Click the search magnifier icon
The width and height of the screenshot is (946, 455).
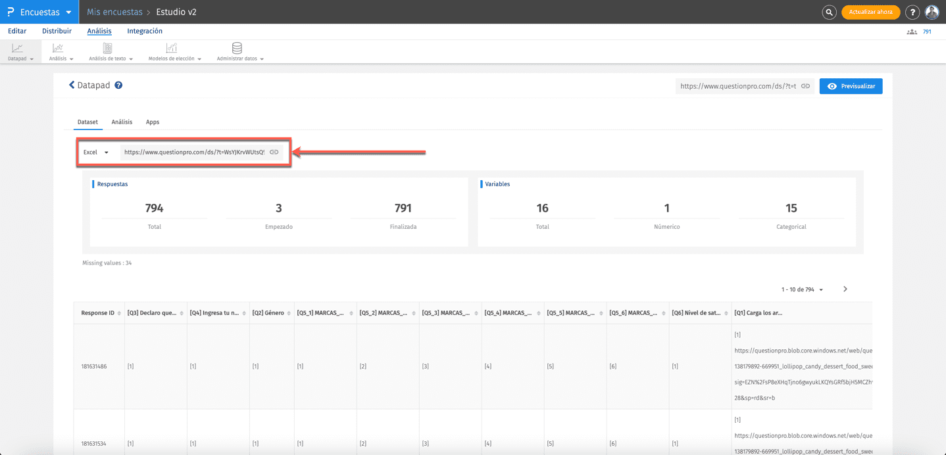(x=829, y=12)
